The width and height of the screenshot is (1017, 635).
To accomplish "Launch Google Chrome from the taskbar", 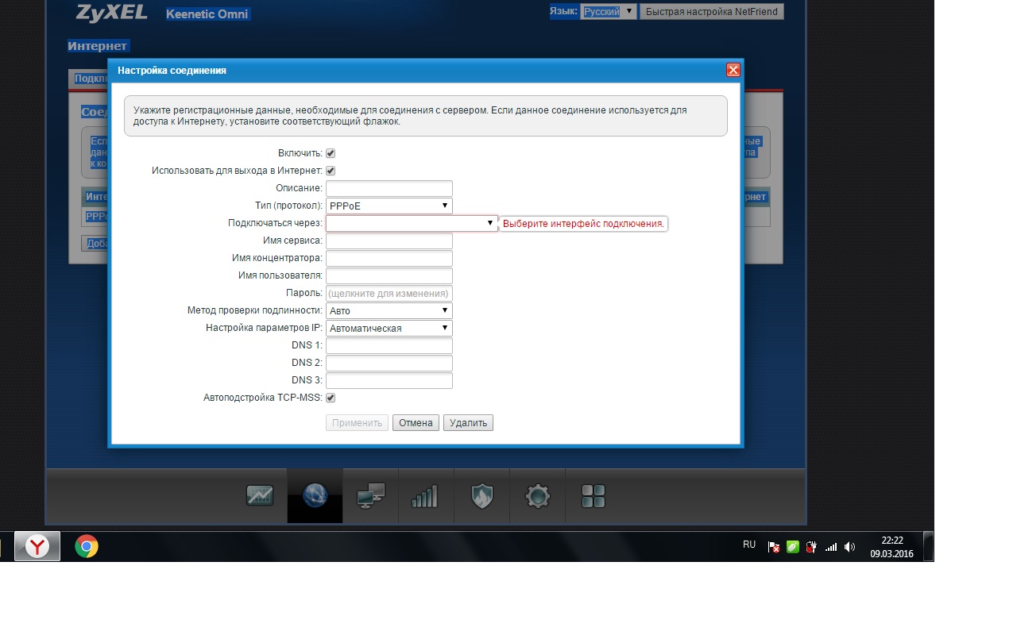I will click(x=87, y=546).
